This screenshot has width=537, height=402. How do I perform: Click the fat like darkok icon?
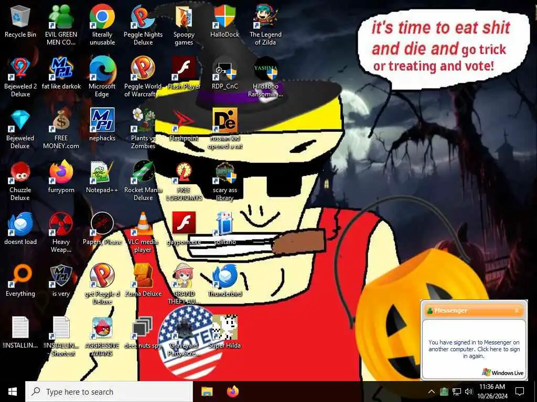coord(61,69)
